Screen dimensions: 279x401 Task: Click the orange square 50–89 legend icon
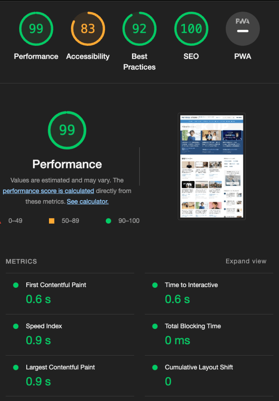(52, 221)
